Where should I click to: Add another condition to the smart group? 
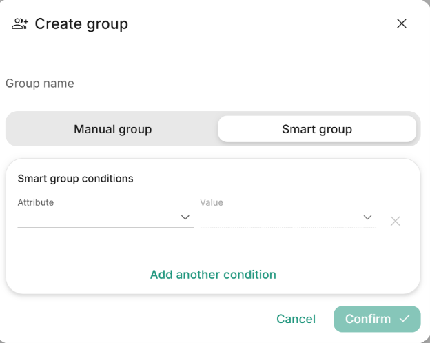click(213, 275)
